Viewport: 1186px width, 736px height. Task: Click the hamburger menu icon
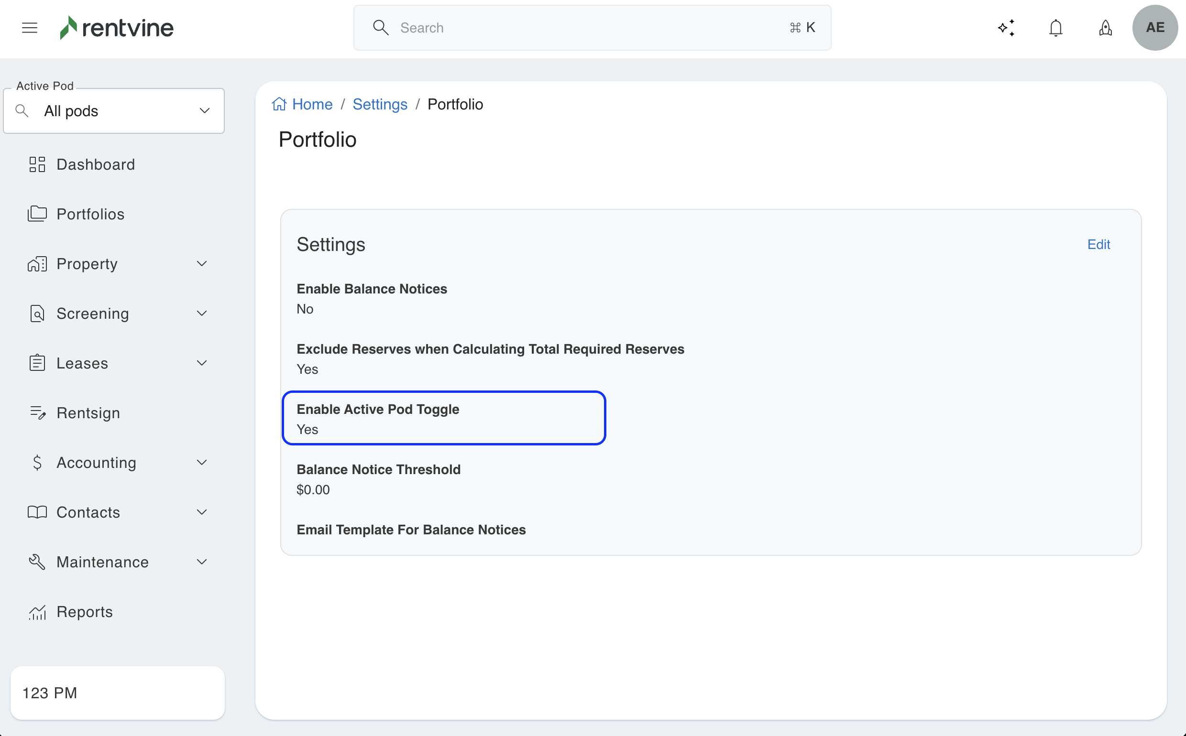coord(30,28)
